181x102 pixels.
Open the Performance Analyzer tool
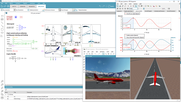(x=48, y=10)
